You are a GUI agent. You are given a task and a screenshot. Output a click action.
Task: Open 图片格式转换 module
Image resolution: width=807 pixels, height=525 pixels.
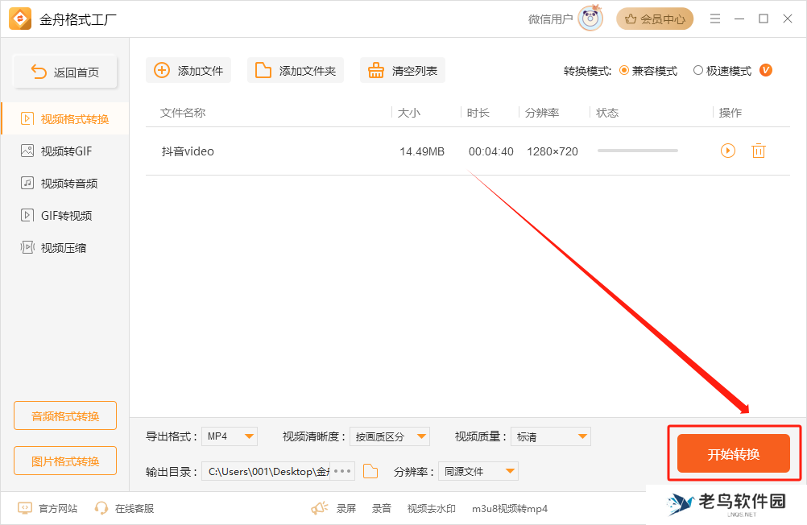point(65,461)
